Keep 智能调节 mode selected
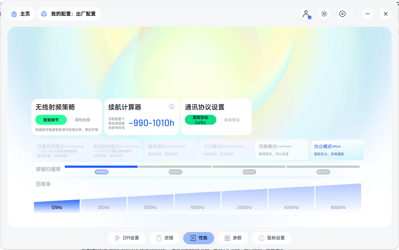399x250 pixels. click(51, 120)
